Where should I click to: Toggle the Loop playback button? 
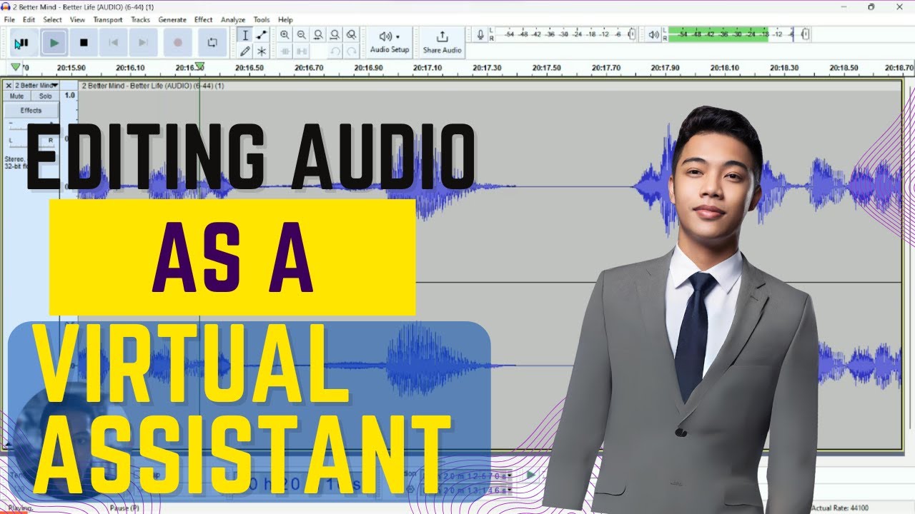pos(212,43)
